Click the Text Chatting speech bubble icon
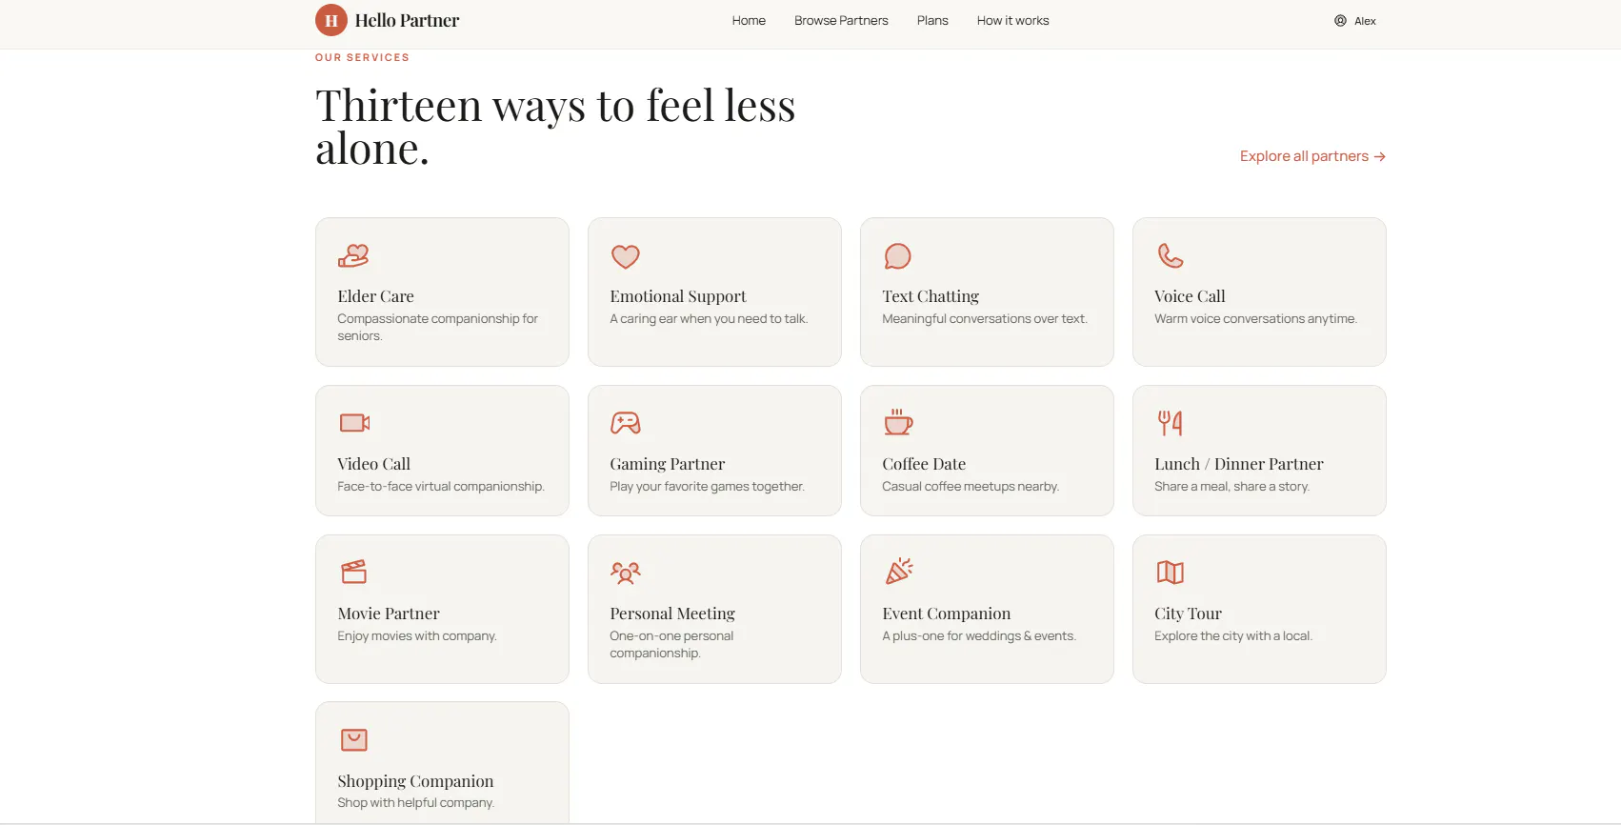1621x825 pixels. (898, 256)
